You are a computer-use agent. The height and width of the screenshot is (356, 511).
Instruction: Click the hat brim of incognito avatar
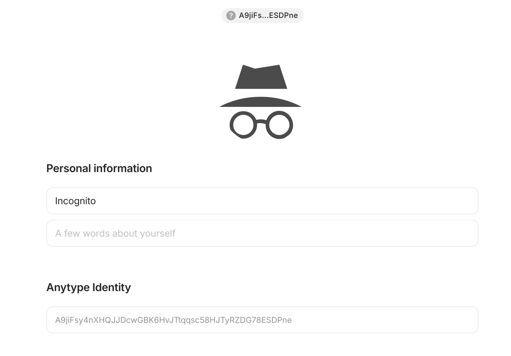point(260,102)
